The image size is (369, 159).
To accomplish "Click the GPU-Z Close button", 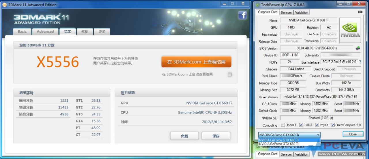I will (353, 134).
